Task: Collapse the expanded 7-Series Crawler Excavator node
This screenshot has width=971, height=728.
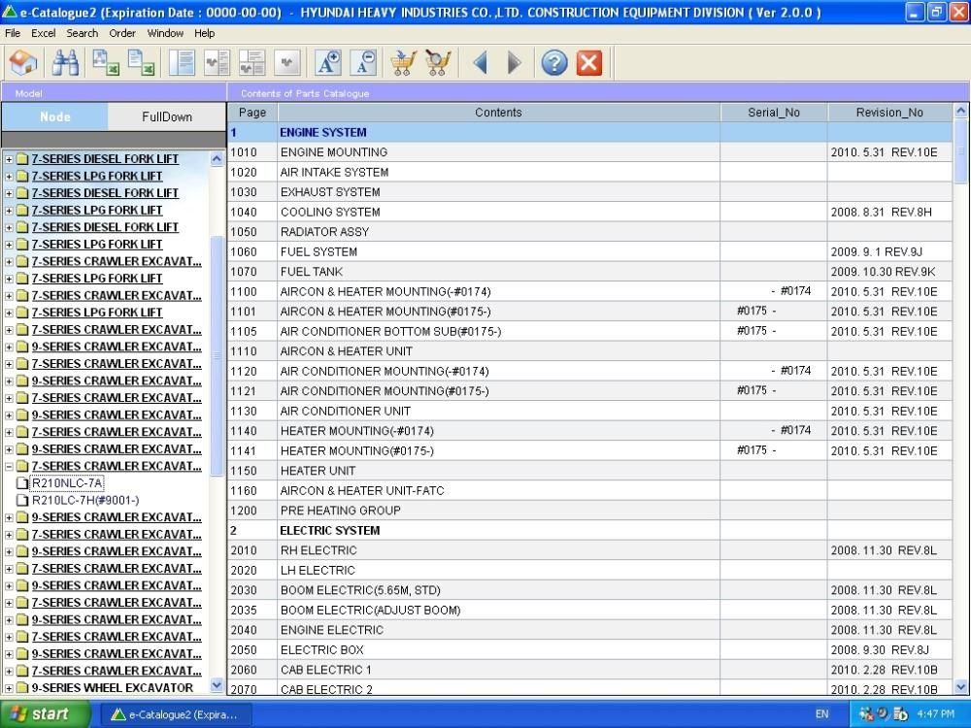Action: point(10,467)
